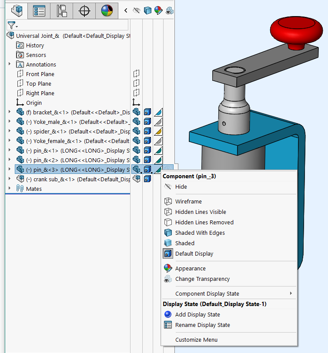Click Add Display State

click(229, 314)
